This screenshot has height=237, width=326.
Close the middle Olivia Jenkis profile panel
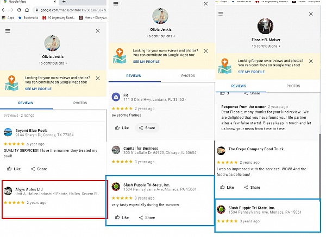click(206, 4)
